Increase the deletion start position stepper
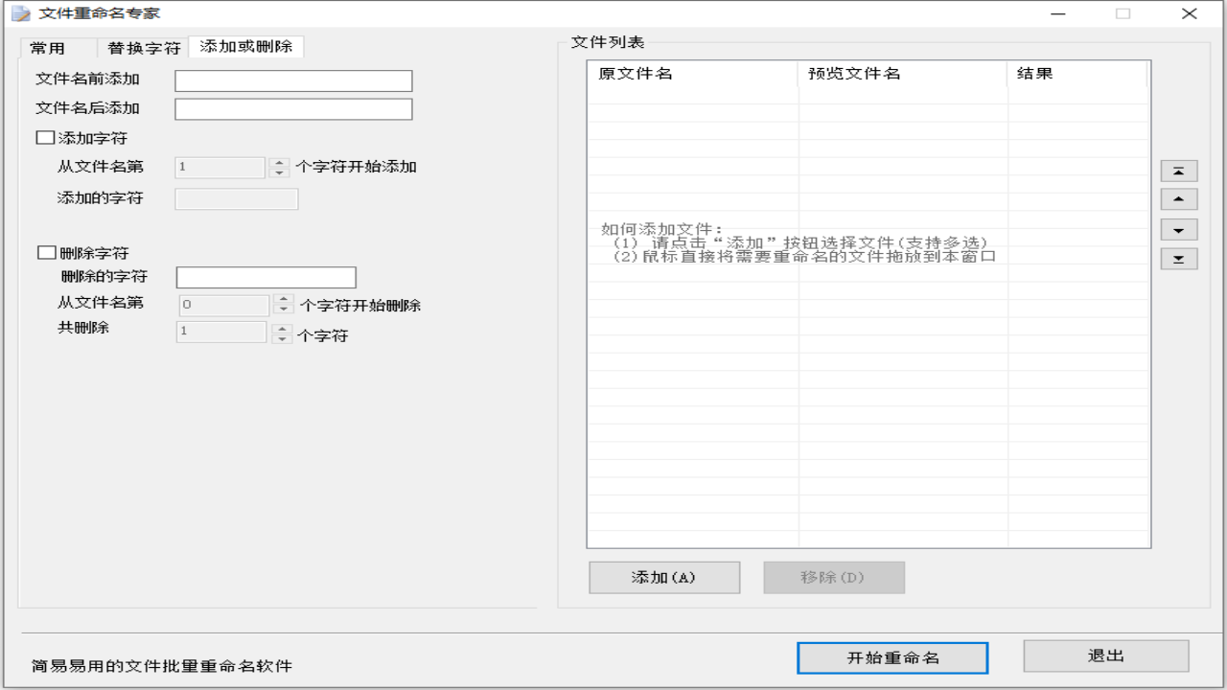Viewport: 1227px width, 690px height. [282, 299]
